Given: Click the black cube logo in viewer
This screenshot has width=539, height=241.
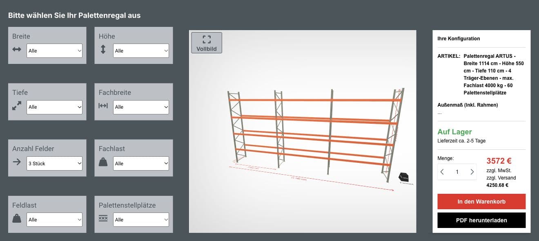Looking at the screenshot, I should tap(403, 177).
